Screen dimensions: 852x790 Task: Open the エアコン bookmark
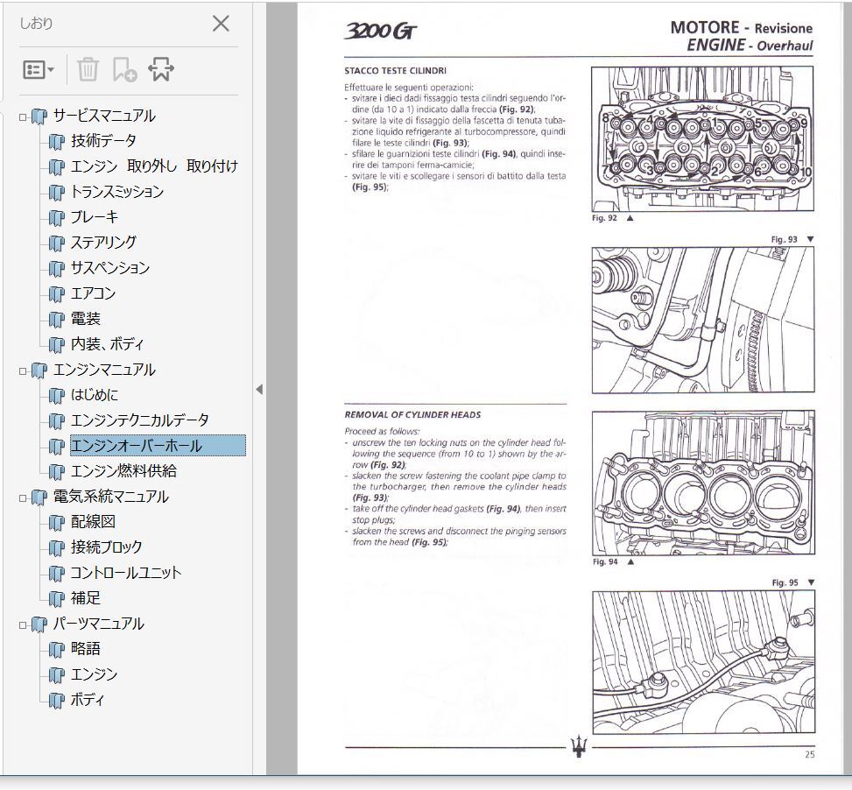pyautogui.click(x=94, y=293)
